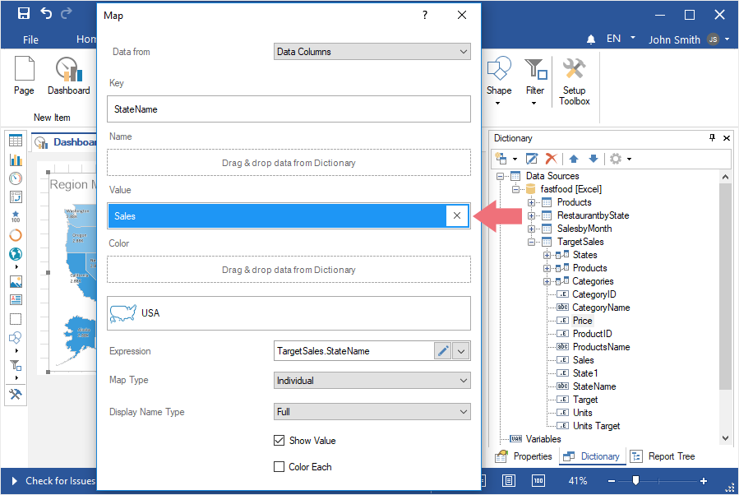Click the zoom slider handle

click(635, 481)
